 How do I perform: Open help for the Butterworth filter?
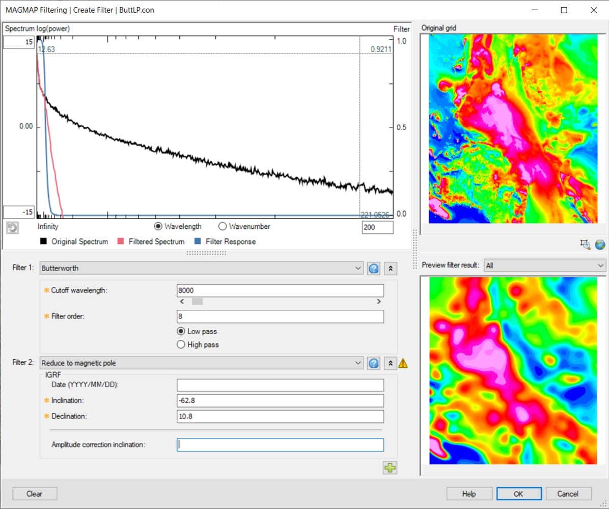click(x=373, y=268)
